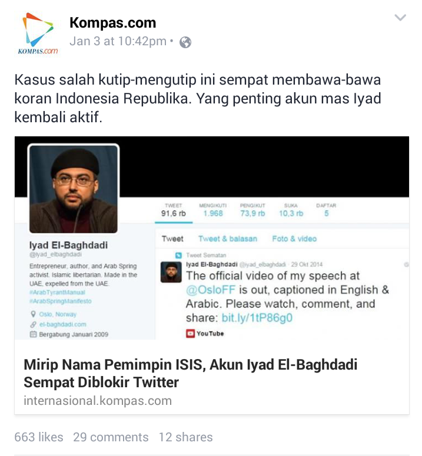Switch to Tweet & balasan tab
The image size is (422, 456).
coord(228,239)
